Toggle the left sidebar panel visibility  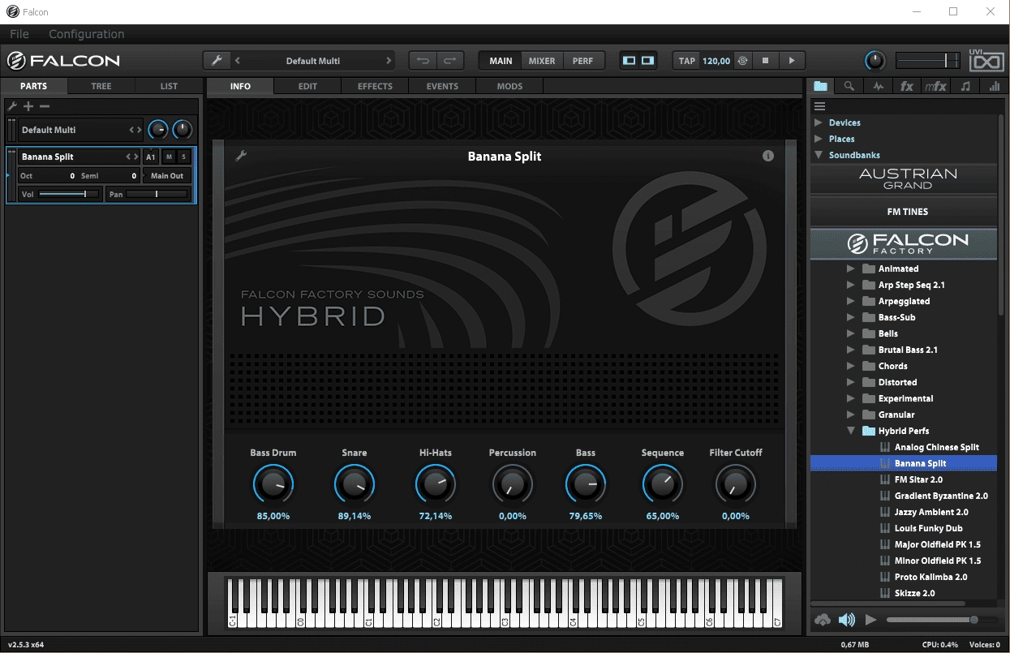pos(629,61)
